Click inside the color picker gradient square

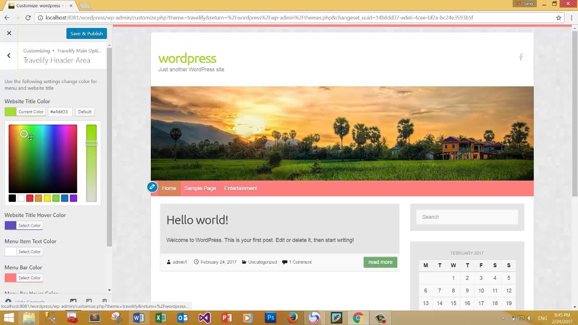[x=43, y=159]
